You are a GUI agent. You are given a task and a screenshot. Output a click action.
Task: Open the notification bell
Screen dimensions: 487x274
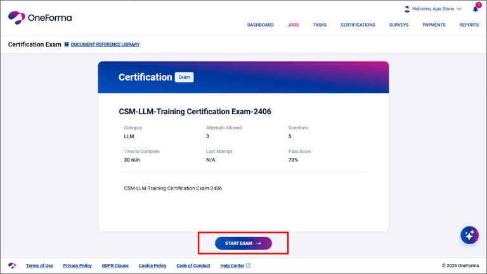point(476,10)
